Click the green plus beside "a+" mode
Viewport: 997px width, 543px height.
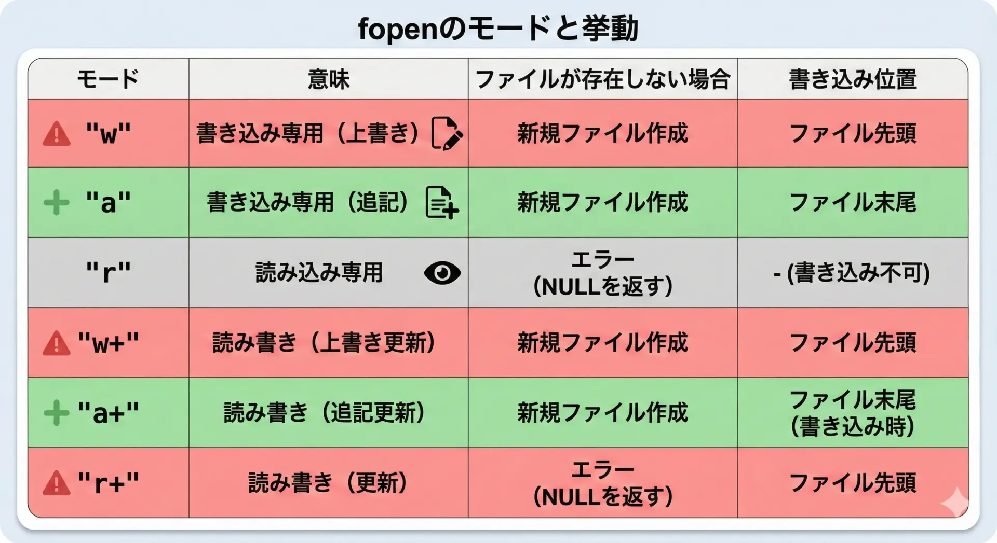point(57,413)
